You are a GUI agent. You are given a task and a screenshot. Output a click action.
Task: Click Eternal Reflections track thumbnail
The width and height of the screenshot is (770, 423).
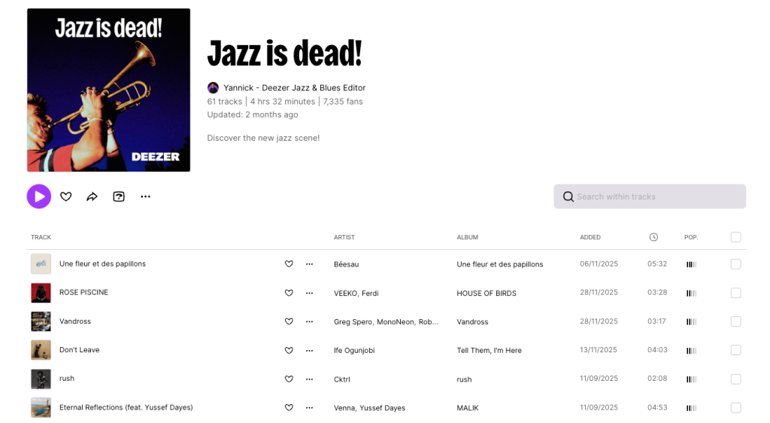coord(41,407)
